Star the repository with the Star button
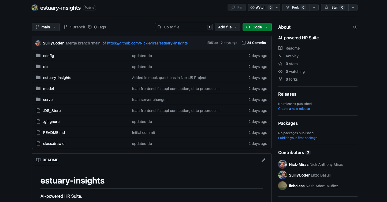Image resolution: width=387 pixels, height=202 pixels. pyautogui.click(x=334, y=8)
